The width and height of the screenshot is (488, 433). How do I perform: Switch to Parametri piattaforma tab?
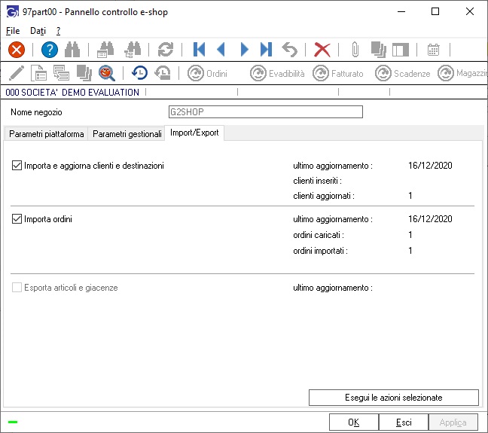47,134
